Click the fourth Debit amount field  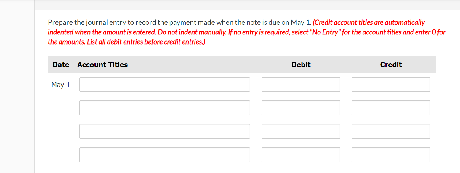pos(300,154)
